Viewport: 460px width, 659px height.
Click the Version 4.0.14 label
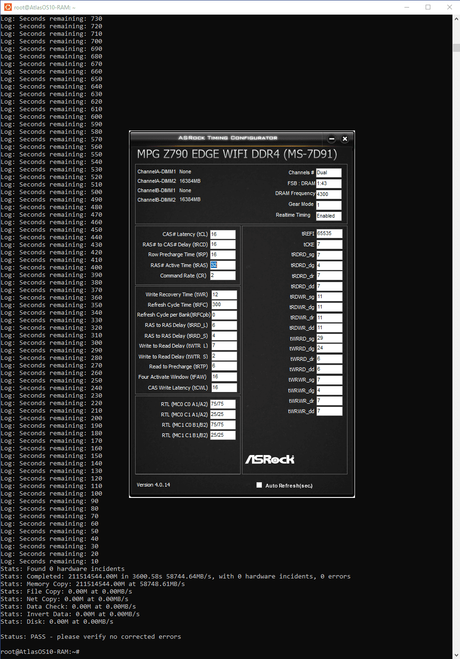[x=153, y=485]
